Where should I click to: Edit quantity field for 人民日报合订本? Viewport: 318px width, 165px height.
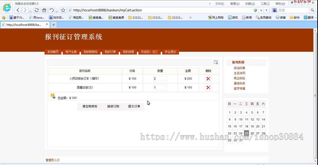point(160,78)
